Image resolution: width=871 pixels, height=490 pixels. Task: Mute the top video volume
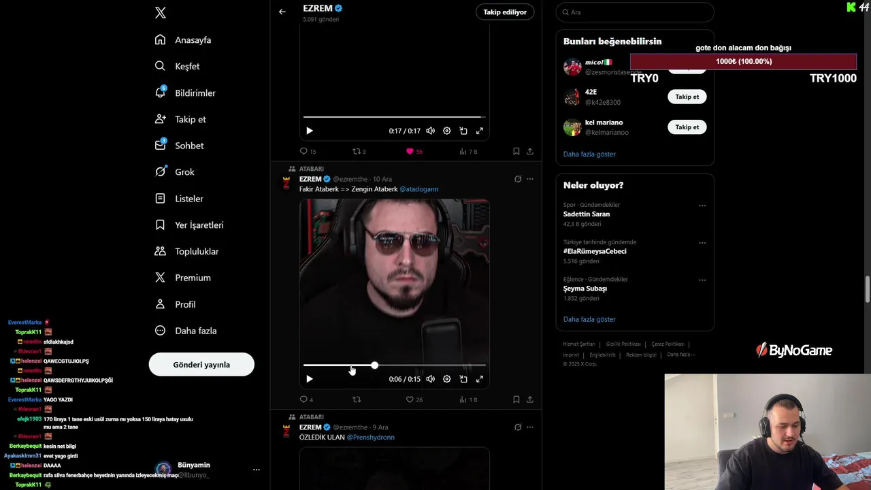(x=430, y=131)
